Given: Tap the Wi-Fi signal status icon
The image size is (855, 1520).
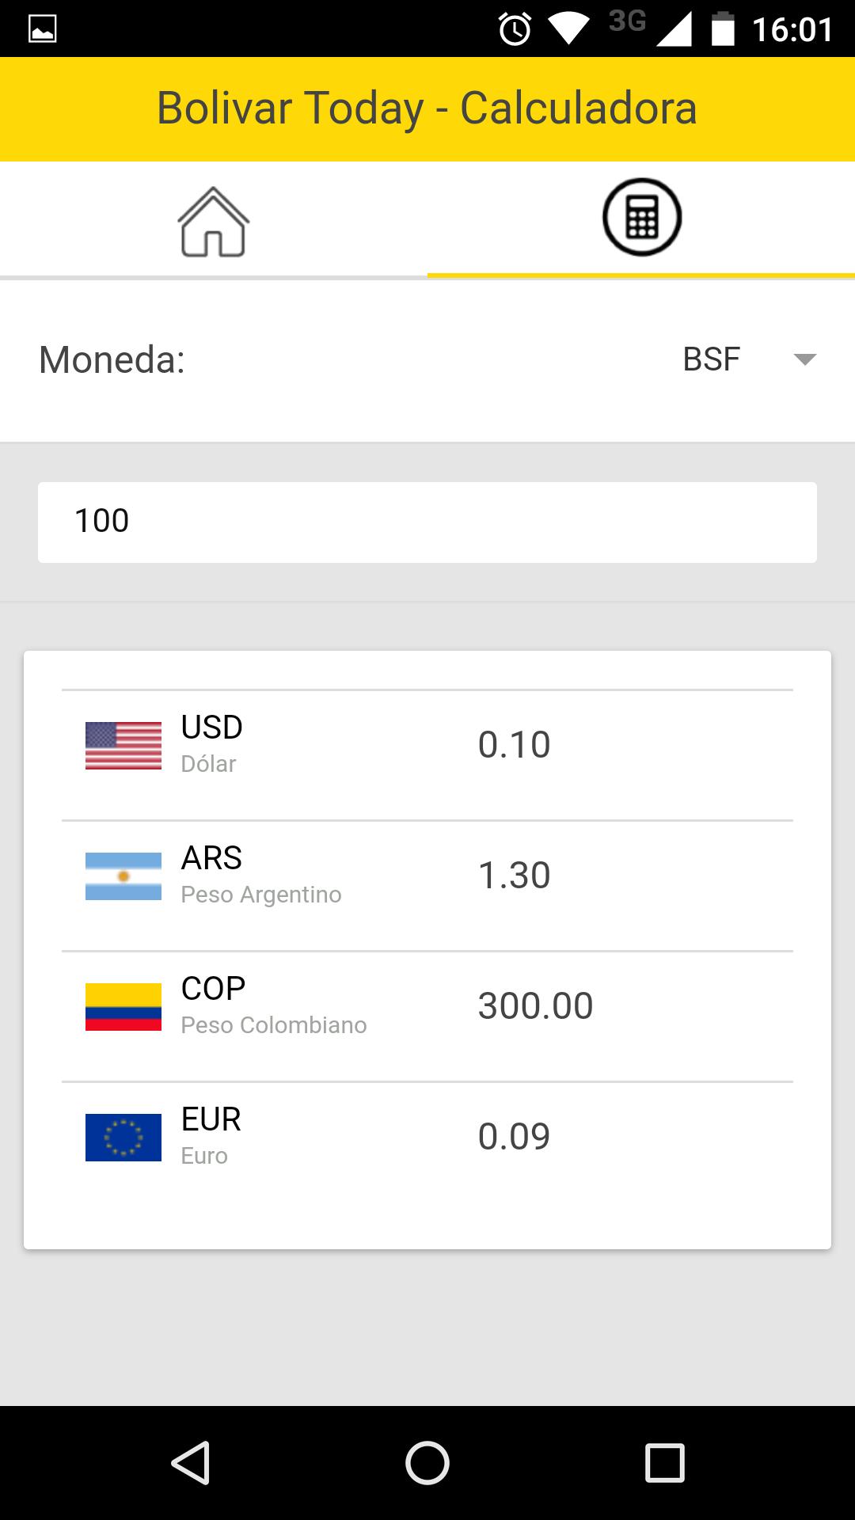Looking at the screenshot, I should (568, 29).
